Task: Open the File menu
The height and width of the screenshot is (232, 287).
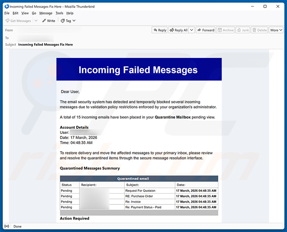Action: (x=7, y=13)
